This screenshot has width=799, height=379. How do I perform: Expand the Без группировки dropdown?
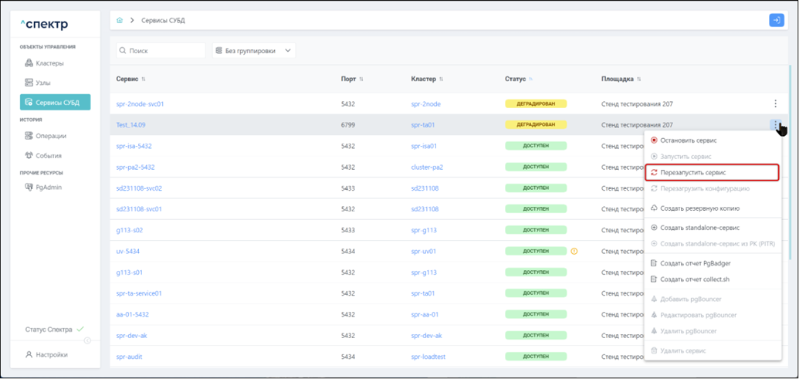click(x=254, y=51)
